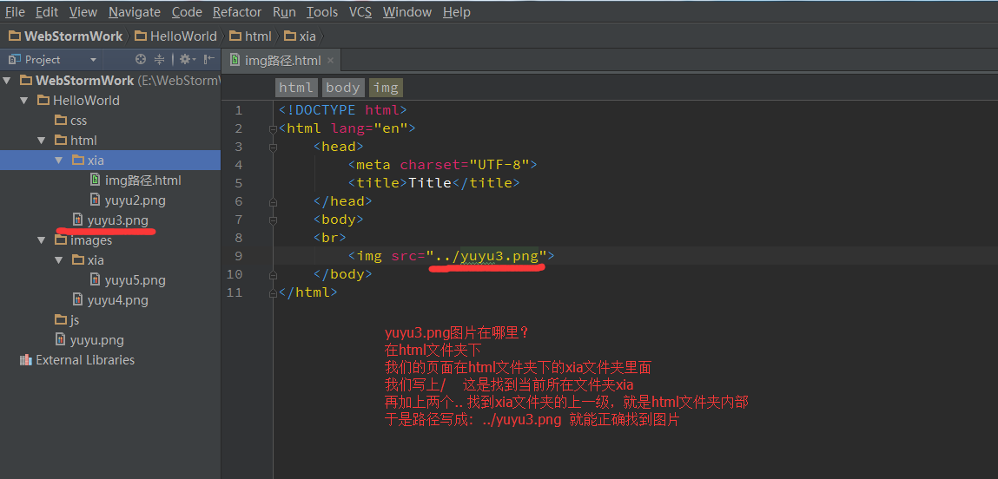Click the html tag breadcrumb
The width and height of the screenshot is (998, 479).
point(296,88)
